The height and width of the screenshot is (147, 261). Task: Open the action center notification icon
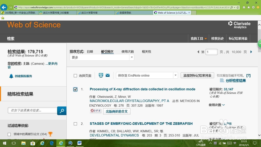pyautogui.click(x=255, y=143)
